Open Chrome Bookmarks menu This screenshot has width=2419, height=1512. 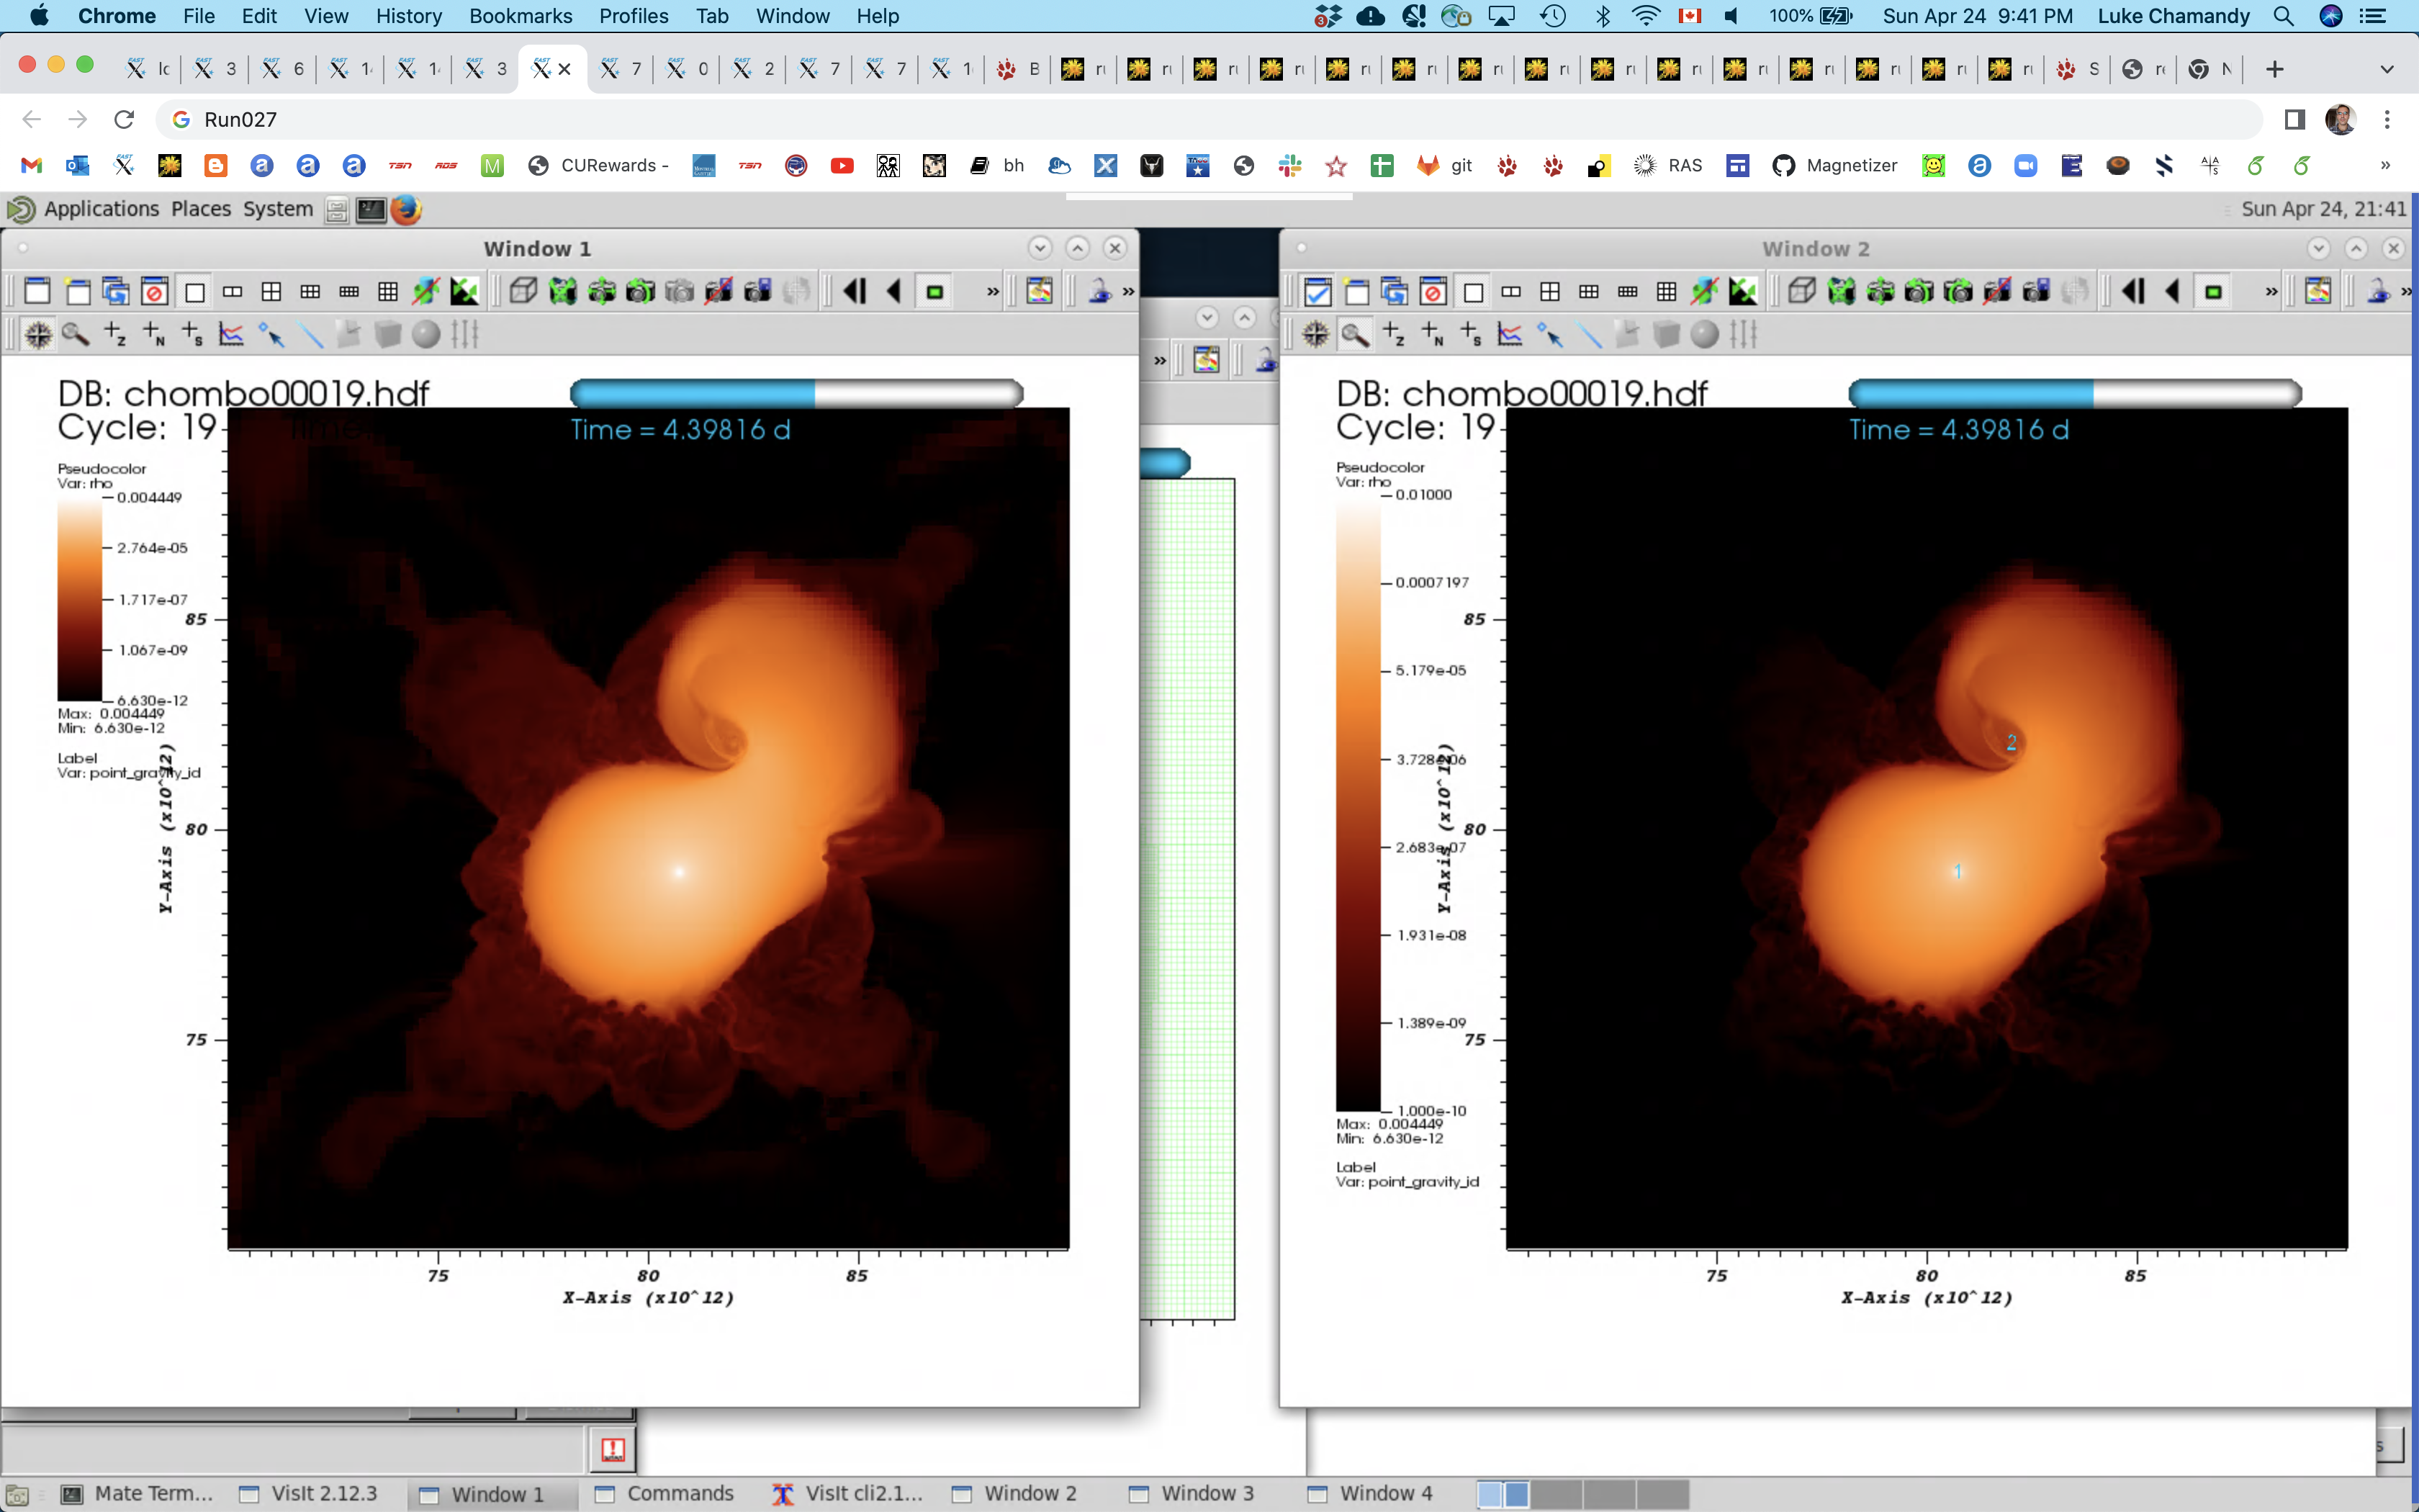click(x=521, y=16)
